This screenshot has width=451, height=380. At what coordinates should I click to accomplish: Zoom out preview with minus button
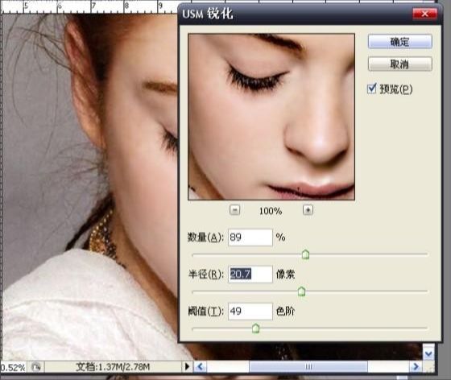point(234,210)
